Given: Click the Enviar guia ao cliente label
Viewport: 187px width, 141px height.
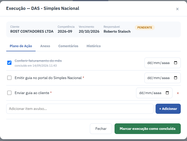Looking at the screenshot, I should (x=32, y=93).
